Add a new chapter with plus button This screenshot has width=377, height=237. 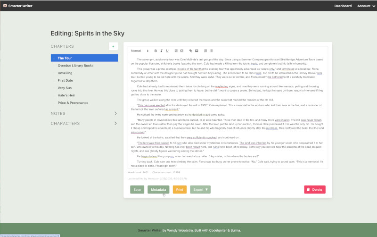pyautogui.click(x=113, y=46)
